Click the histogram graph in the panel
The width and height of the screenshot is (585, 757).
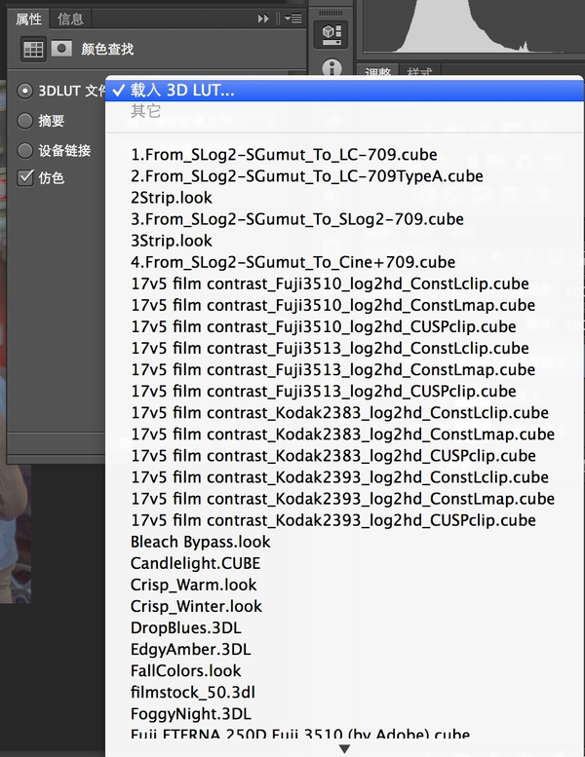(x=474, y=25)
